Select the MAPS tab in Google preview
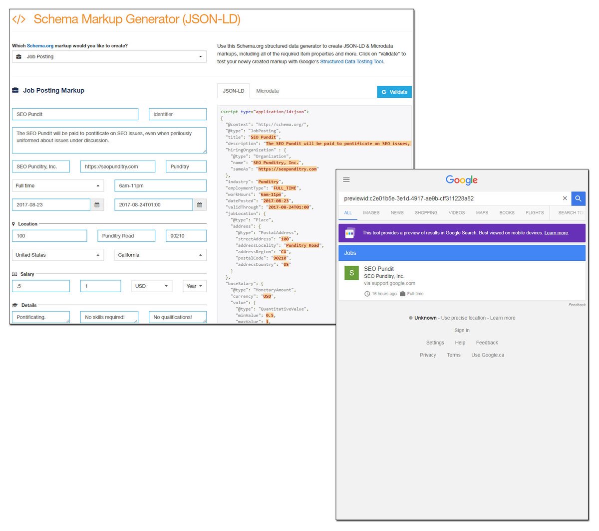Screen dimensions: 599x531 (482, 213)
